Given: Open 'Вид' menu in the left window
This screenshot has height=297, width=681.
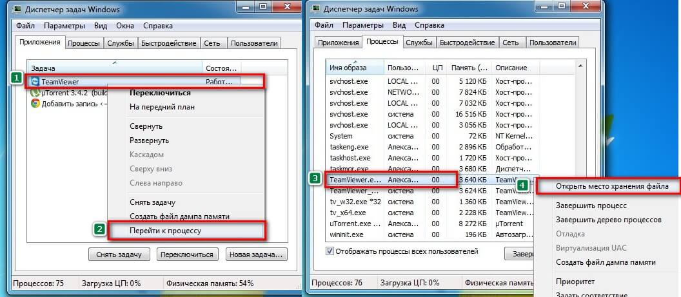Looking at the screenshot, I should 101,26.
